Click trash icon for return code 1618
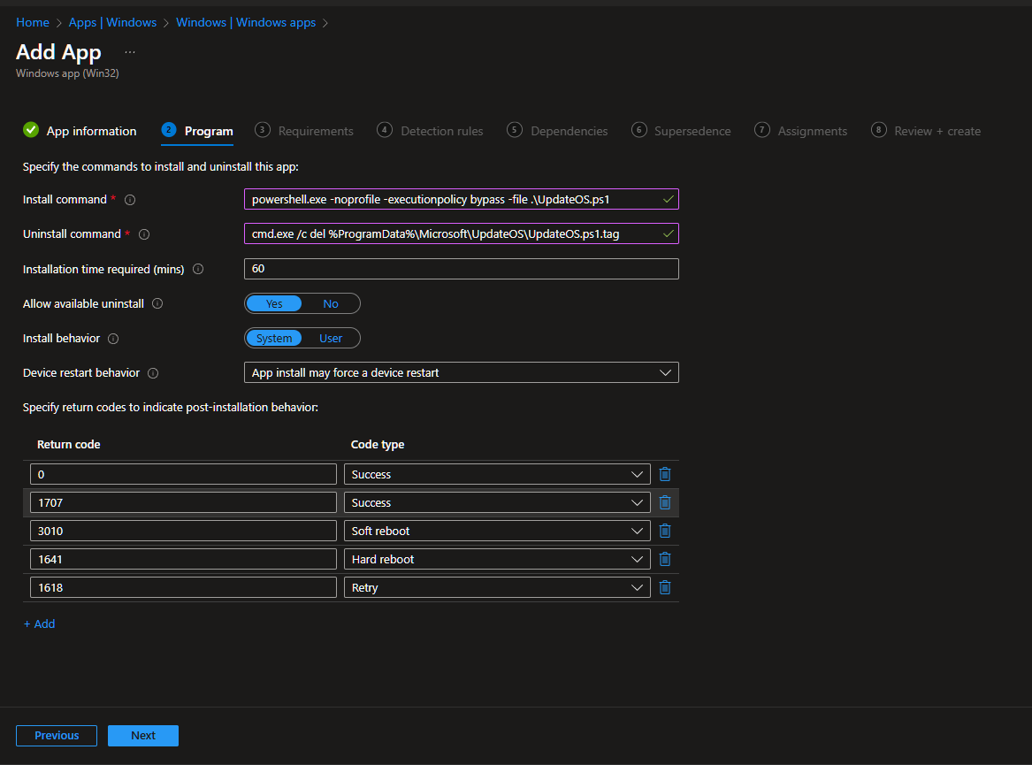 coord(665,587)
